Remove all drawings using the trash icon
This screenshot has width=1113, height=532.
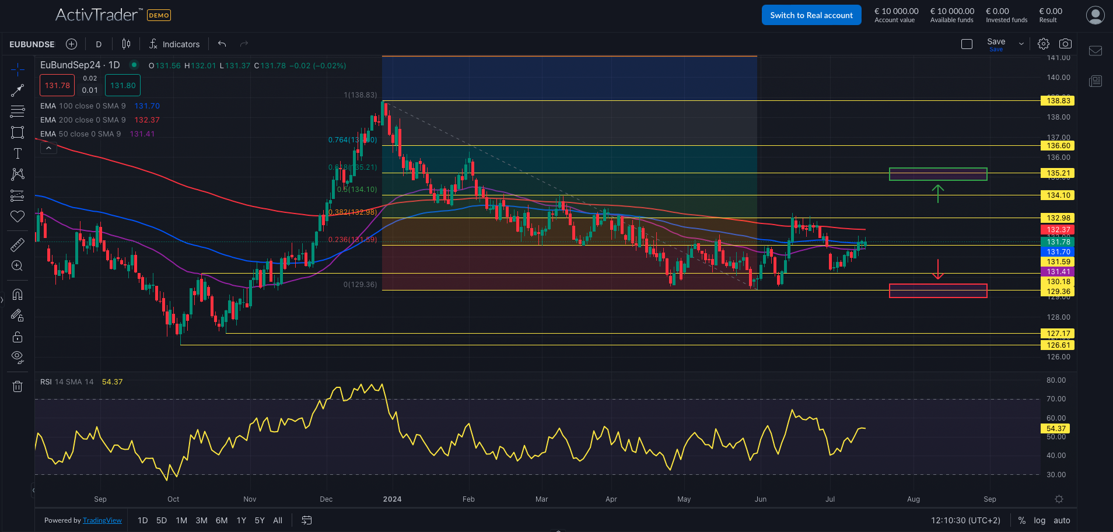tap(17, 386)
